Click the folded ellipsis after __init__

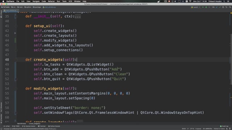(78, 16)
